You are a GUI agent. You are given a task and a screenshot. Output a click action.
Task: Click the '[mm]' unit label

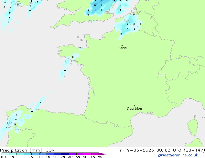[36, 150]
